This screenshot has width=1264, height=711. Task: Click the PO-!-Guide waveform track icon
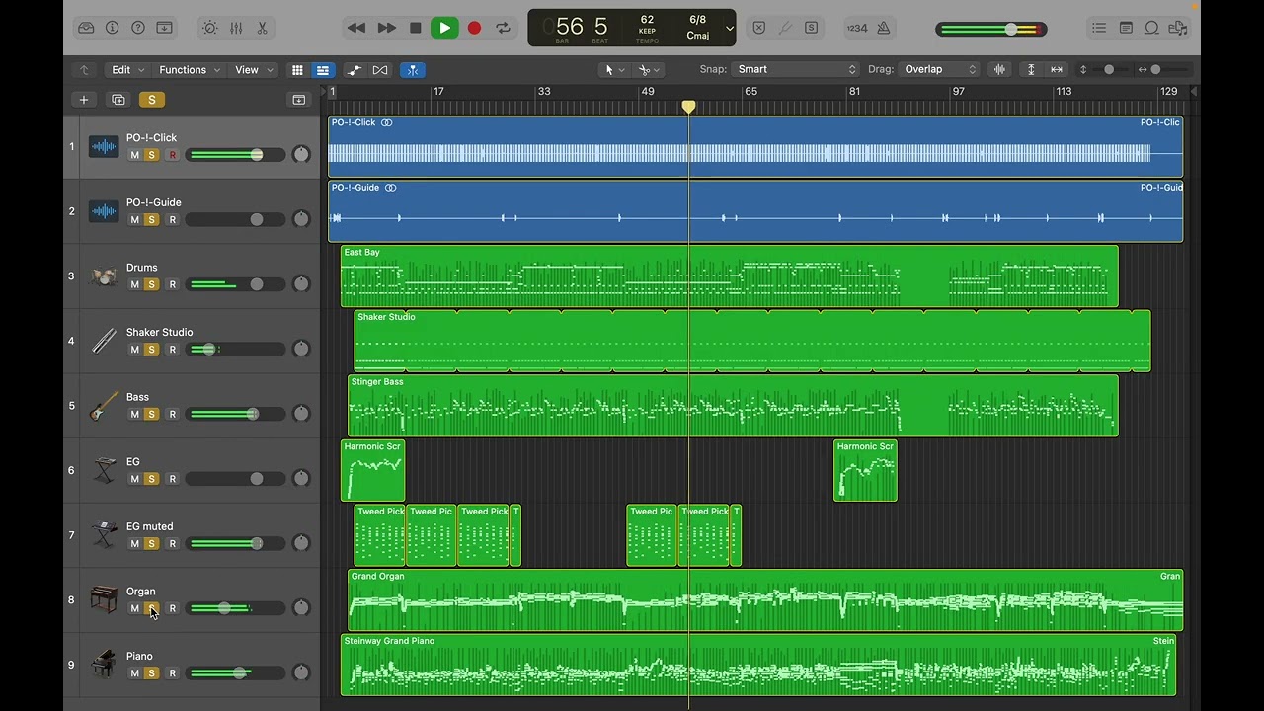click(x=104, y=211)
